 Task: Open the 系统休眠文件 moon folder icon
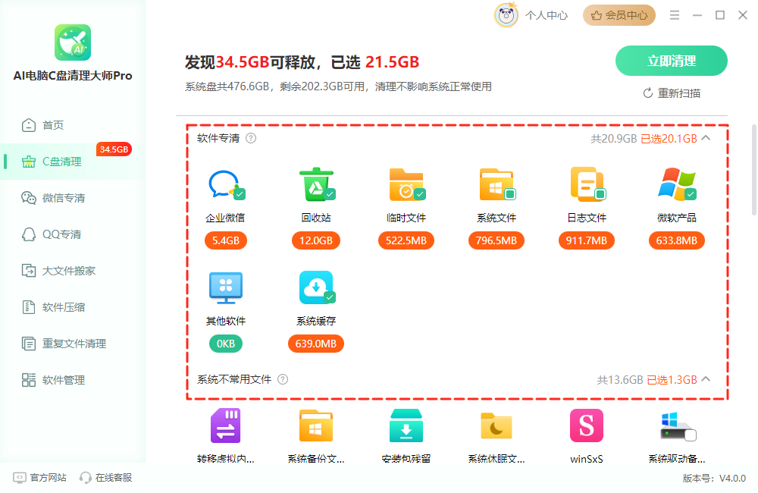tap(496, 425)
